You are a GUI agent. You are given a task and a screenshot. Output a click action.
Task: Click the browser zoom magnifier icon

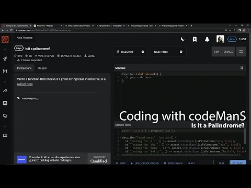226,30
